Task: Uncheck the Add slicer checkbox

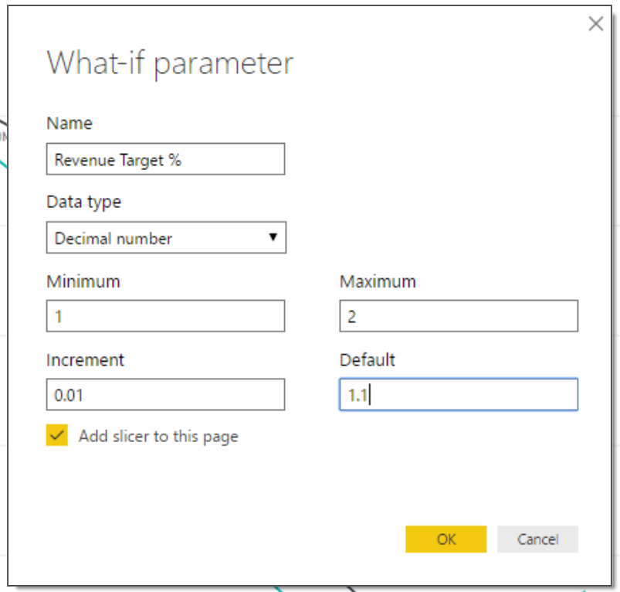Action: tap(57, 436)
